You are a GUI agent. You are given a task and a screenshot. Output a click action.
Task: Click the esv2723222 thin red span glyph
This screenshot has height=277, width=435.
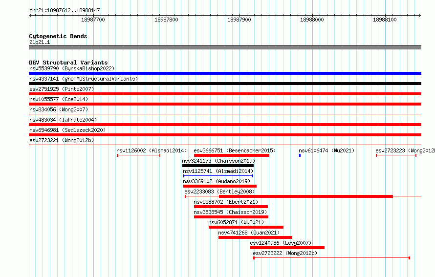(331, 258)
